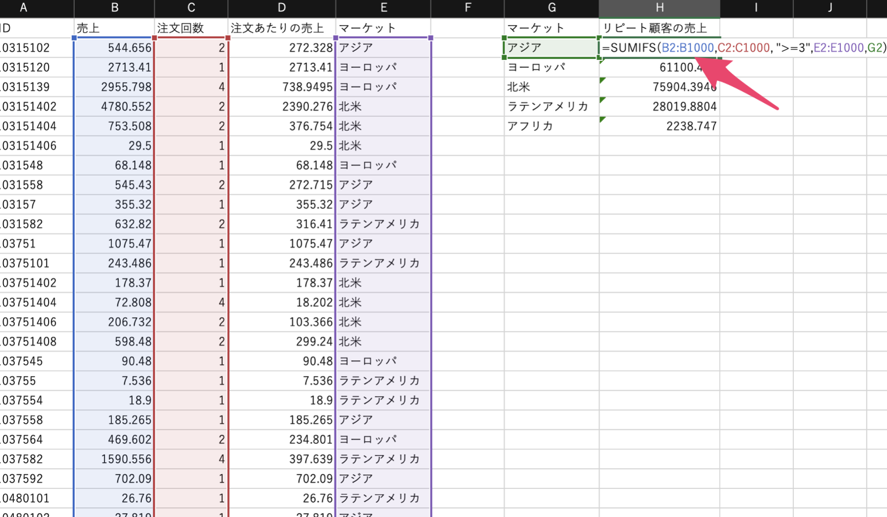Select highlighted column H header
The width and height of the screenshot is (887, 517).
(659, 8)
